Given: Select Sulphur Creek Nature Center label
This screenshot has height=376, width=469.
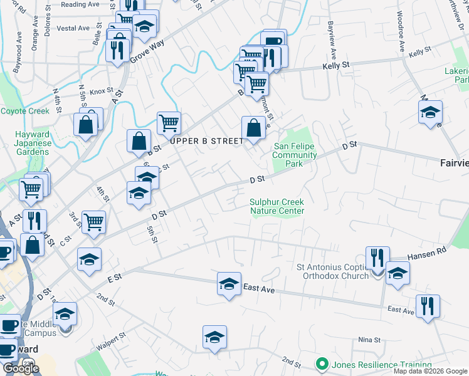Looking at the screenshot, I should click(x=277, y=206).
